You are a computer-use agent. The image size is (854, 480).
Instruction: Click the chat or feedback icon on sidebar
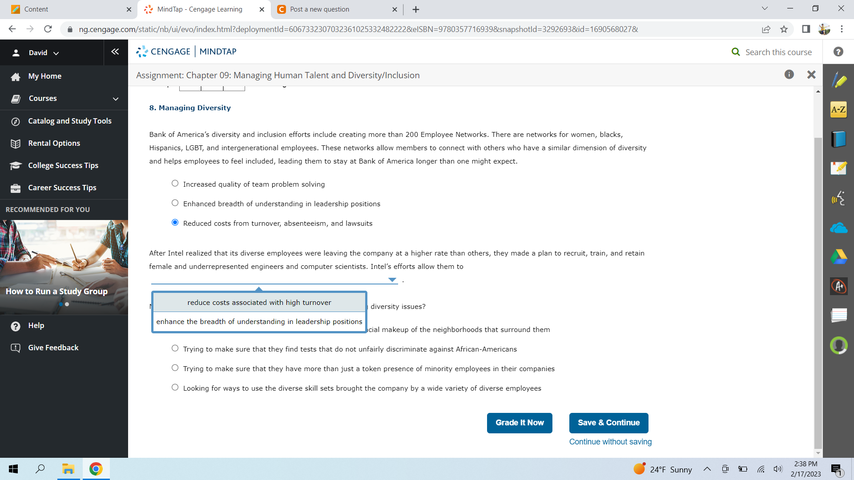16,348
